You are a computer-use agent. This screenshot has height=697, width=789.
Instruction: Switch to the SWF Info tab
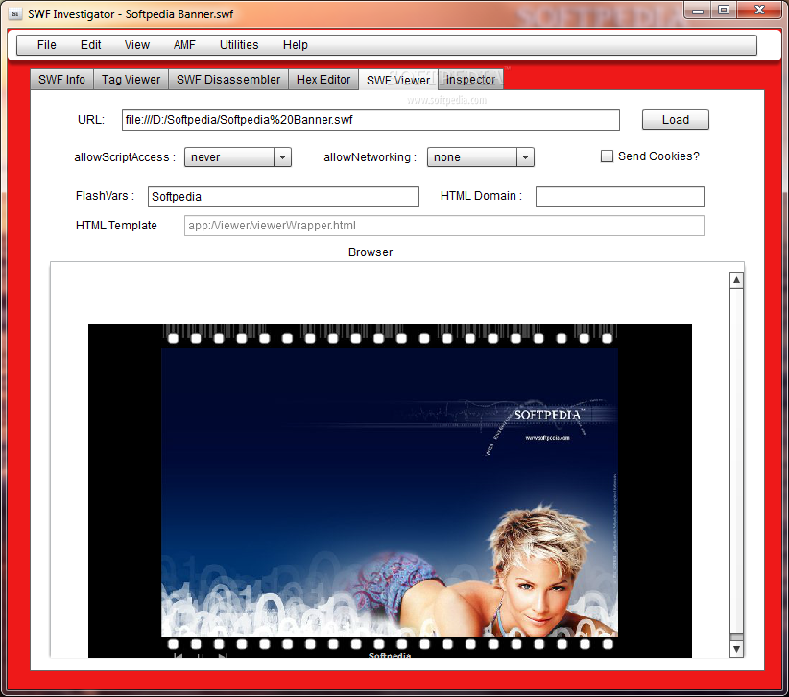pos(61,80)
